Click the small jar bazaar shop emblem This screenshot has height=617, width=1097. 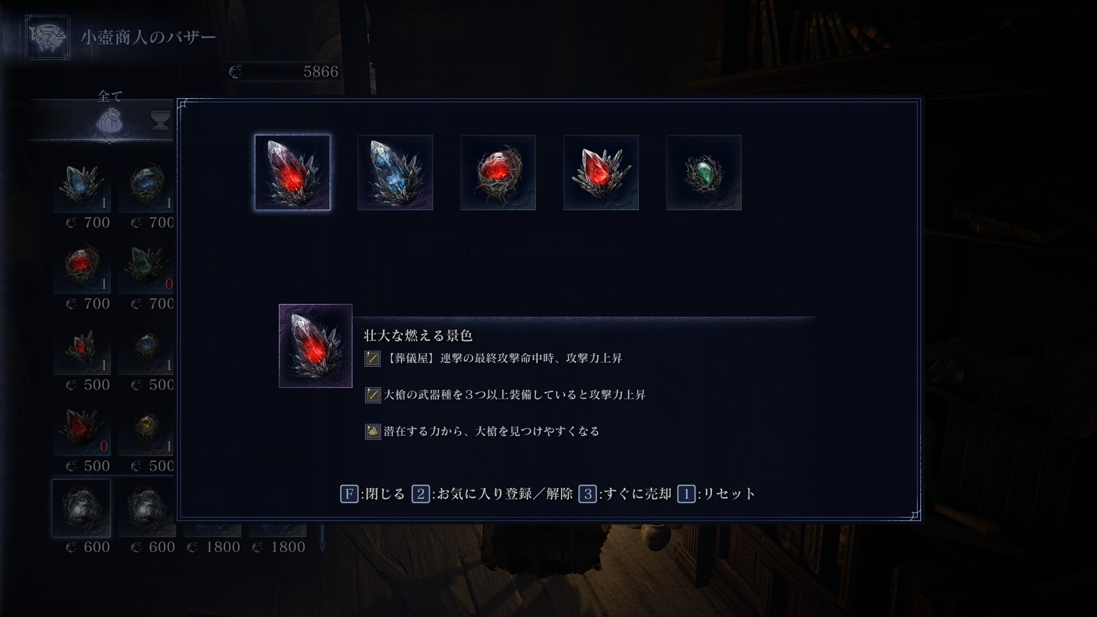[x=48, y=37]
